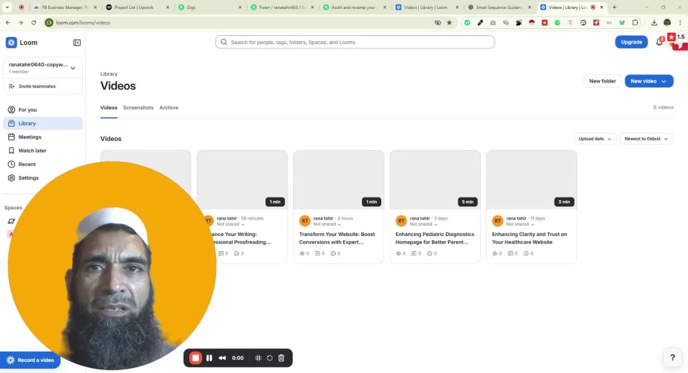The image size is (688, 373).
Task: Click the Record a video button
Action: click(x=30, y=361)
